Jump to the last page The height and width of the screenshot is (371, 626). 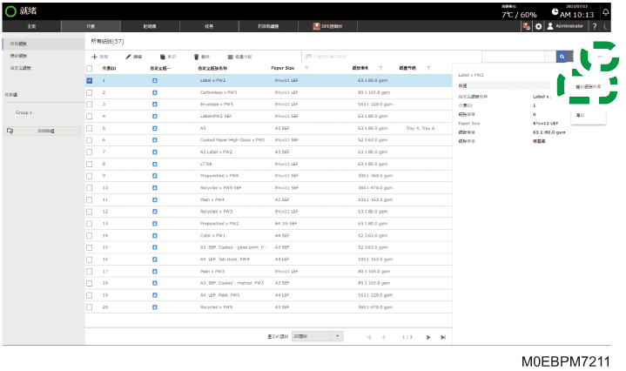coord(443,337)
